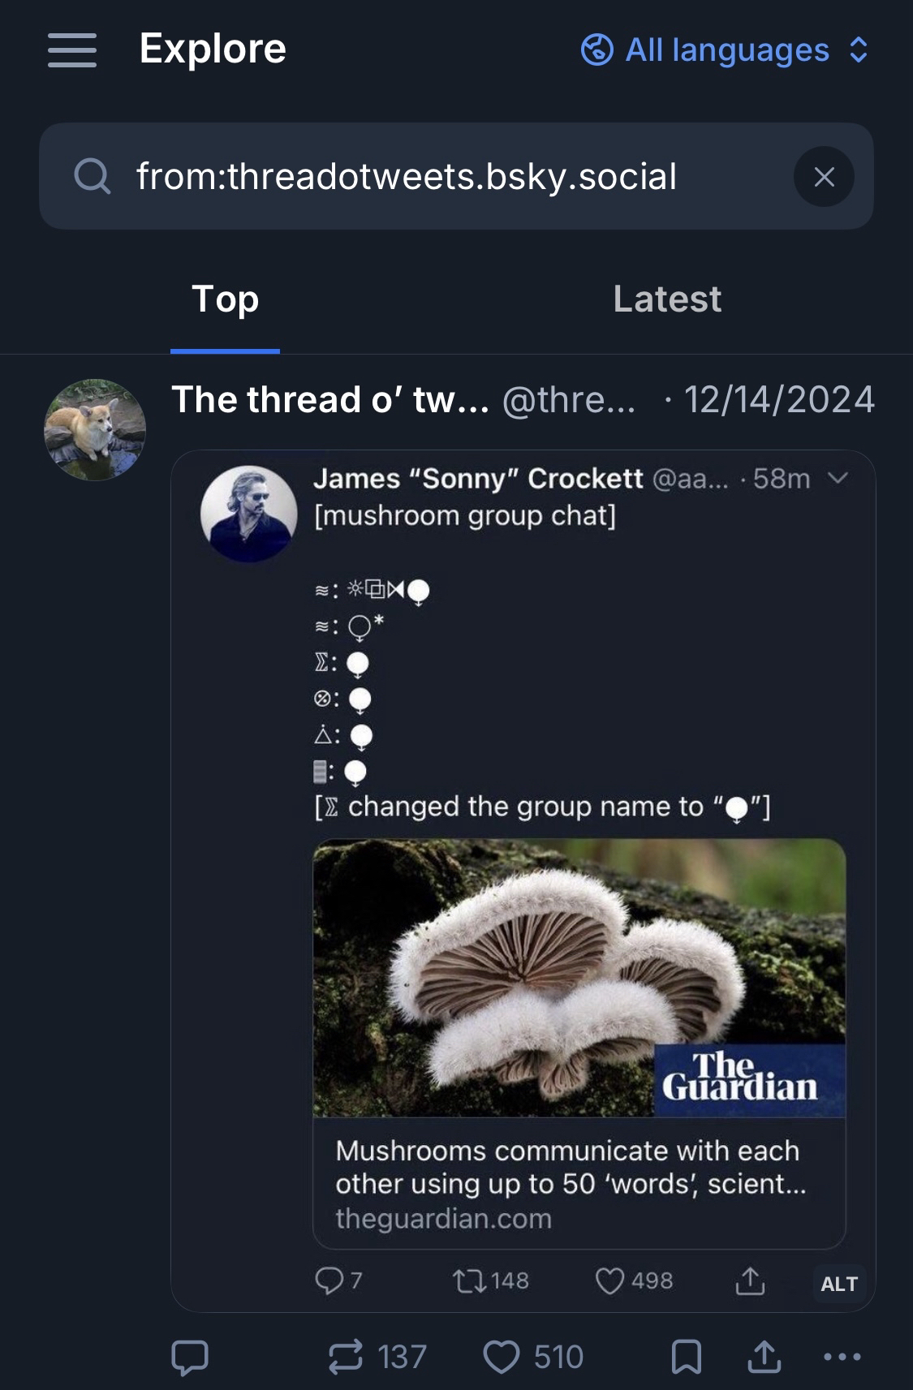The height and width of the screenshot is (1390, 913).
Task: View the image ALT text
Action: coord(838,1284)
